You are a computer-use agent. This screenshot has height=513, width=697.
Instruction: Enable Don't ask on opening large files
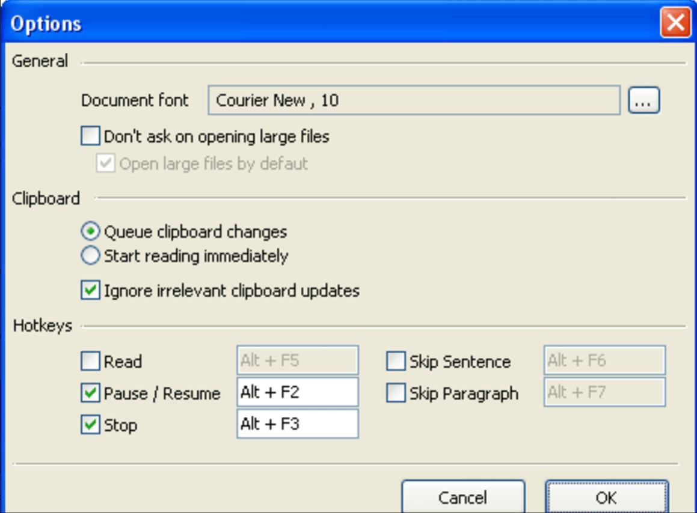(90, 136)
